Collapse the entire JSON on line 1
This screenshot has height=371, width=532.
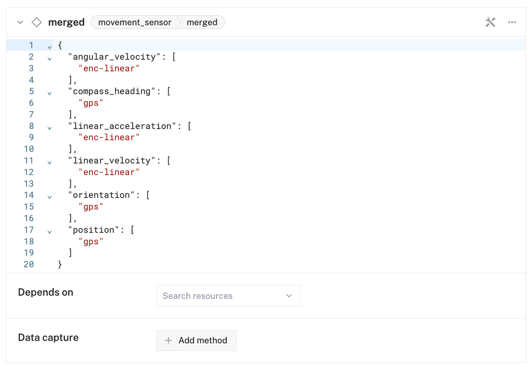click(x=49, y=47)
